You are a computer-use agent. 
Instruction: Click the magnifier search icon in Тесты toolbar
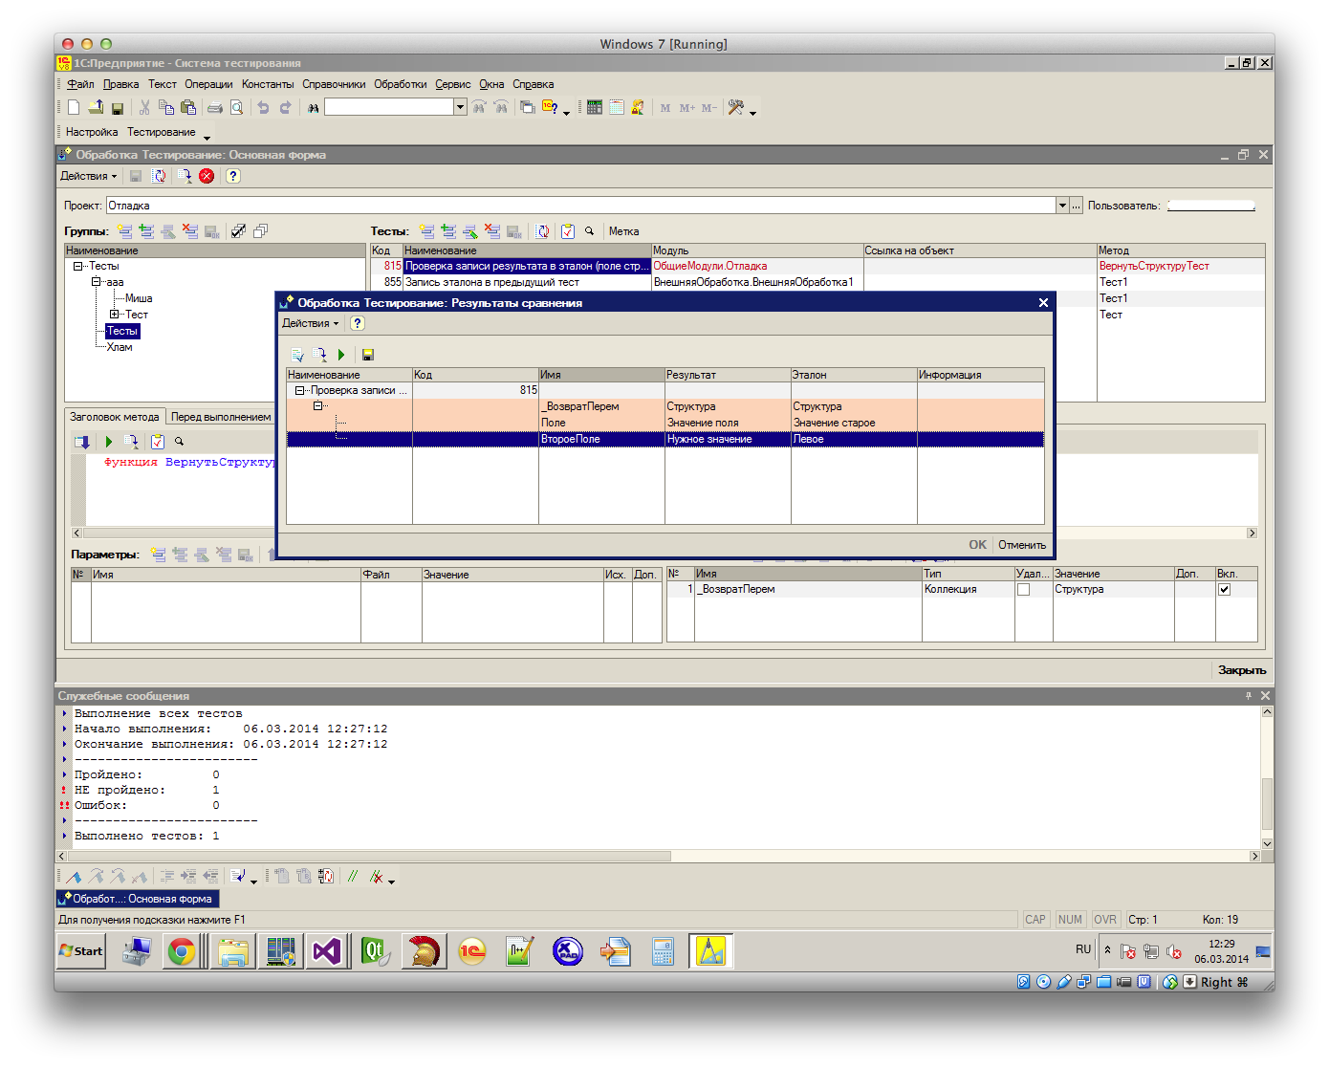click(x=590, y=231)
